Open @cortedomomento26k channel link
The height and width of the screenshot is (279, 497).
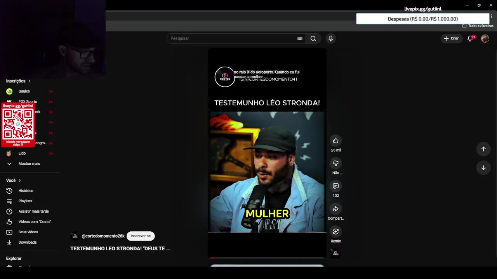click(103, 236)
